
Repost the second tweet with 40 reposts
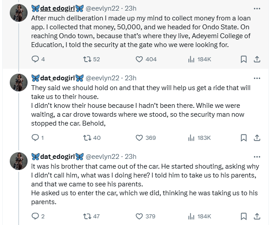[x=87, y=138]
